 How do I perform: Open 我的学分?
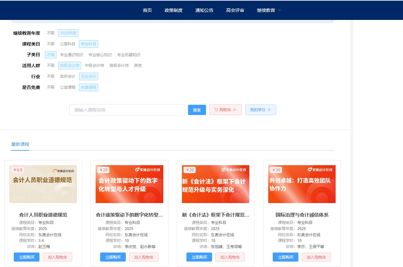click(260, 110)
